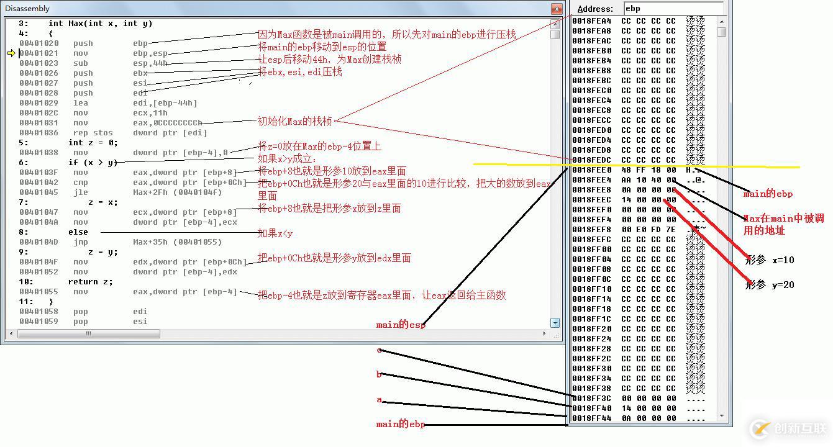Select memory row 0018FEF8
Screen dimensions: 833x447
[639, 229]
